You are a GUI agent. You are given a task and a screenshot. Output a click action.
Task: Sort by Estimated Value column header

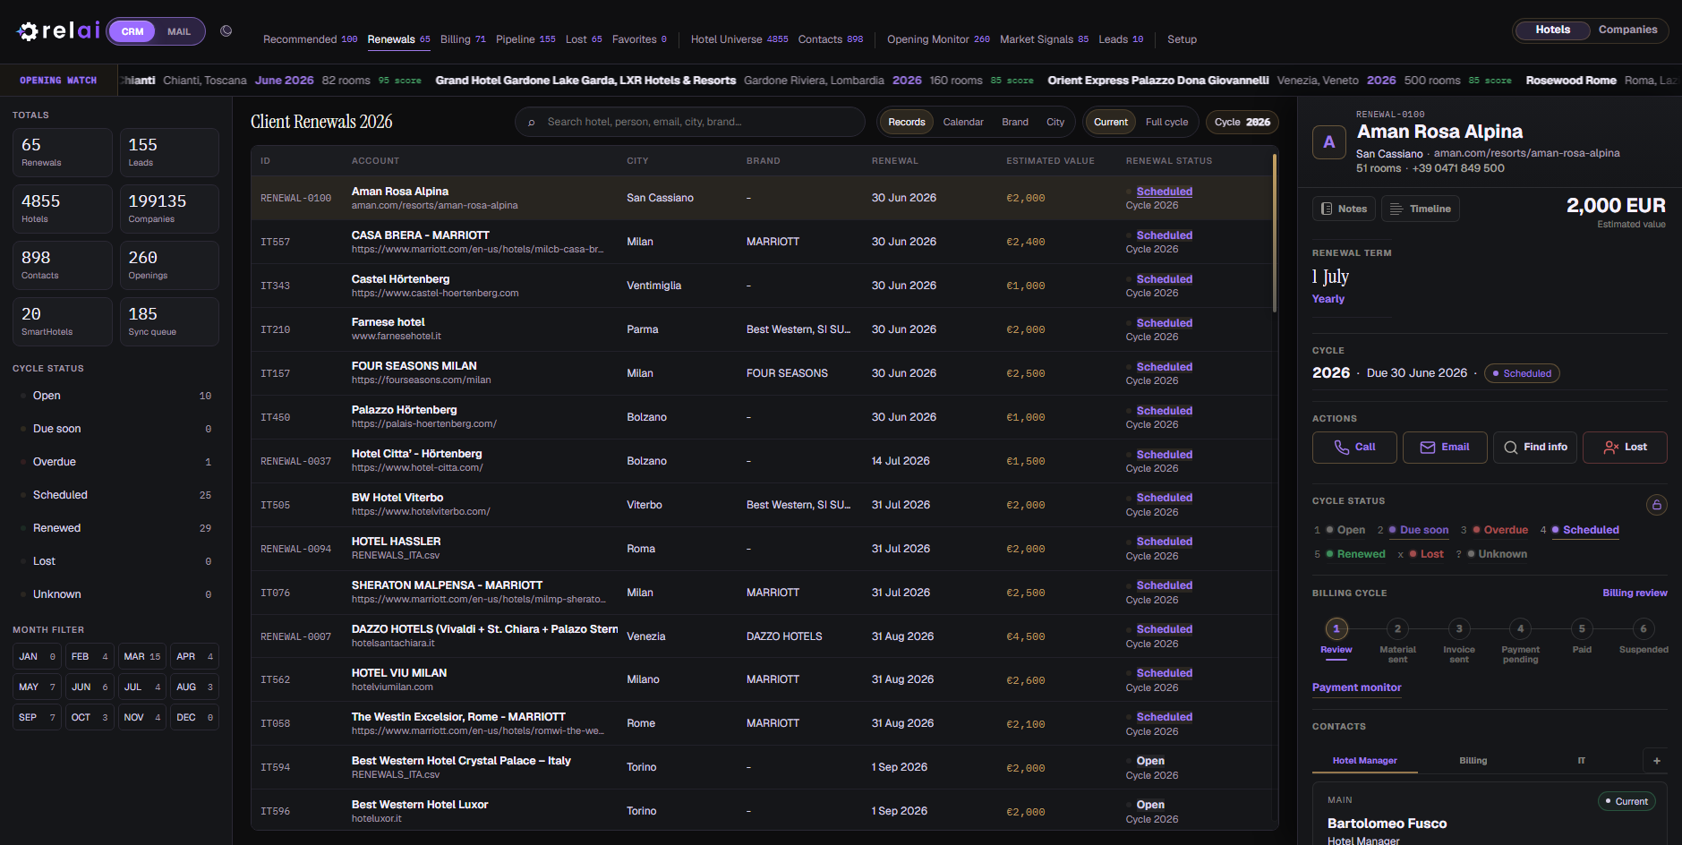coord(1050,161)
